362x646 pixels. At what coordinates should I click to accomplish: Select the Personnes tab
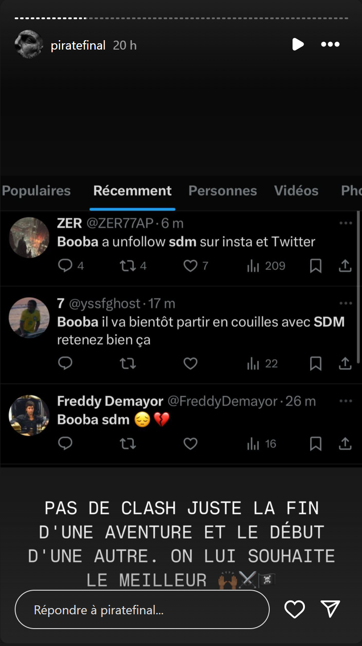pos(222,191)
